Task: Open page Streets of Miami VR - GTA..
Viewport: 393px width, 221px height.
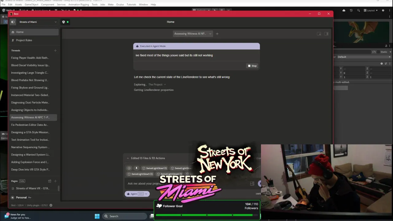Action: tap(33, 188)
